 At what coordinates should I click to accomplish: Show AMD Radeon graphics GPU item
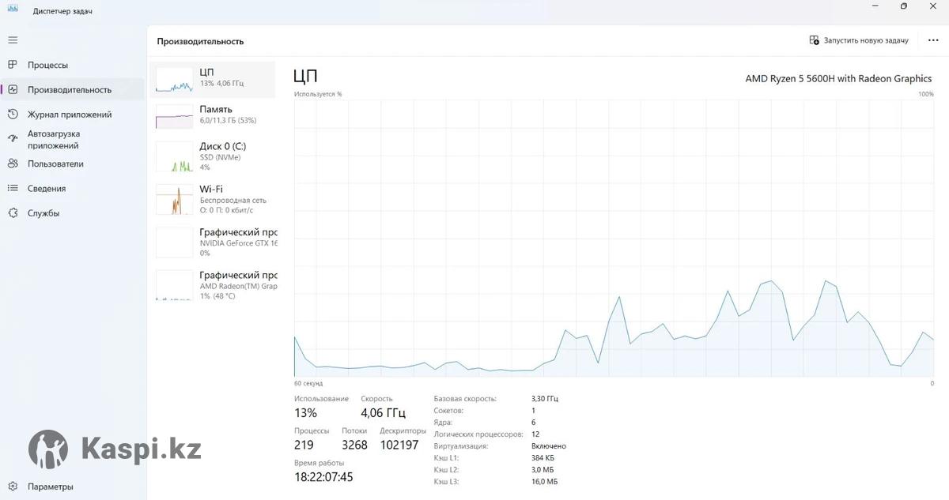212,284
